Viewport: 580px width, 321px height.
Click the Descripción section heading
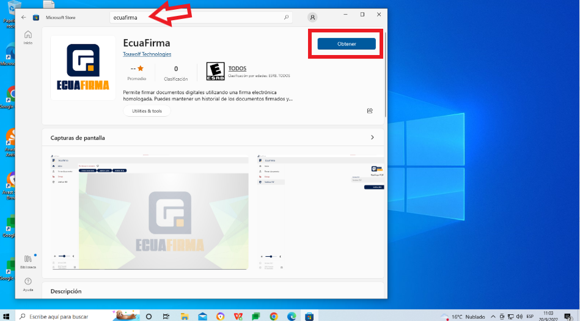pyautogui.click(x=66, y=292)
